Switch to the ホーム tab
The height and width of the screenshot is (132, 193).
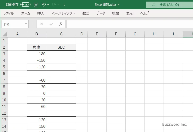[26, 13]
